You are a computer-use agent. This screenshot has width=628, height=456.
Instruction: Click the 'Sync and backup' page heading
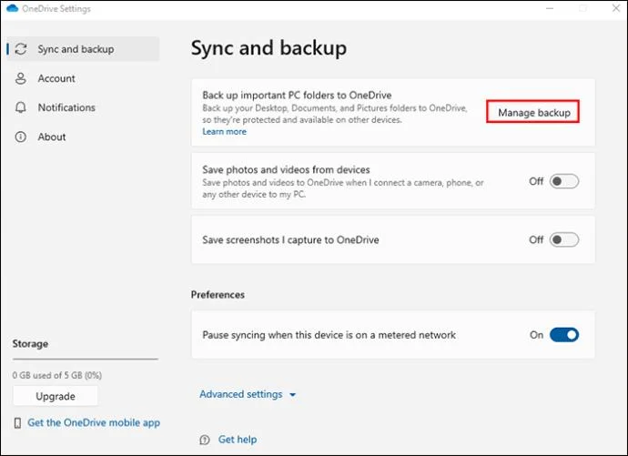click(268, 48)
